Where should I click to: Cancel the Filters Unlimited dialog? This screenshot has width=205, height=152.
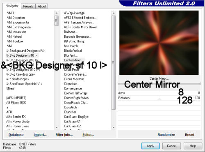point(172,146)
